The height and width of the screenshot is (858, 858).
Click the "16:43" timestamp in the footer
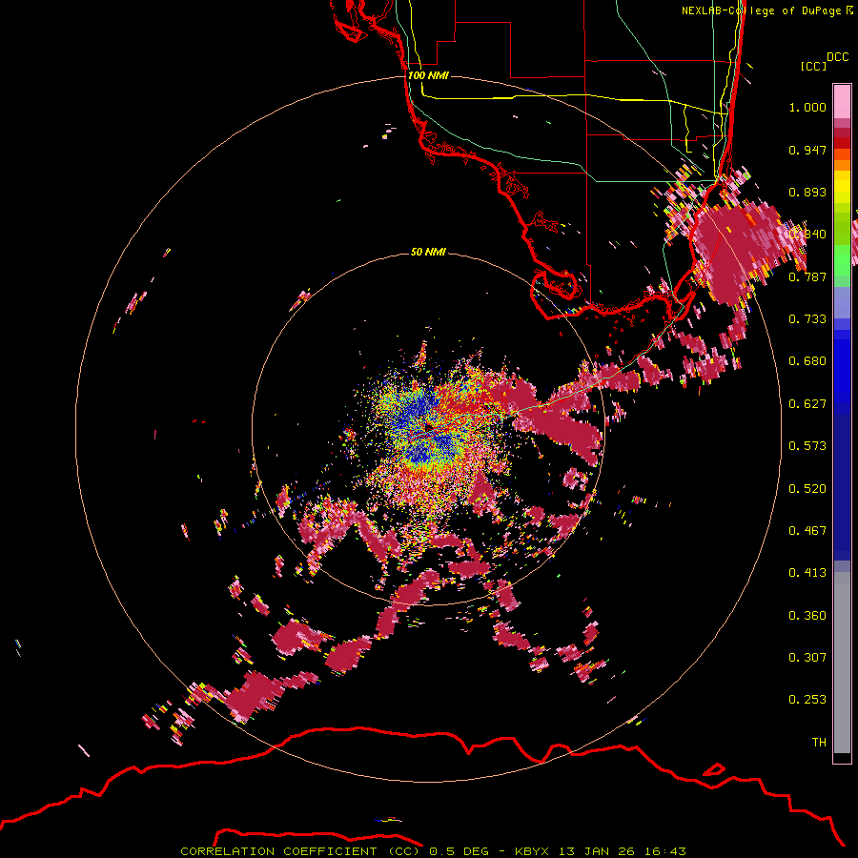(x=664, y=851)
